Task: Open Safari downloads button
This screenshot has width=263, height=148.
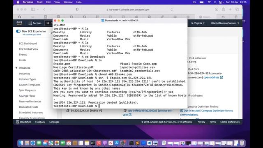Action: point(217,9)
